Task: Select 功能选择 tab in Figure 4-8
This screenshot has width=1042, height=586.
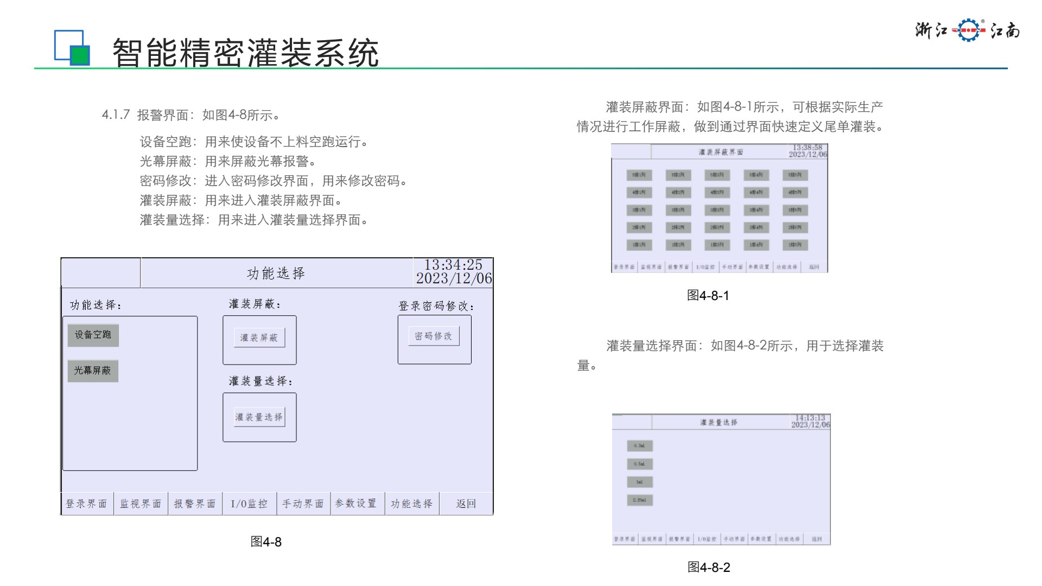Action: pyautogui.click(x=412, y=504)
